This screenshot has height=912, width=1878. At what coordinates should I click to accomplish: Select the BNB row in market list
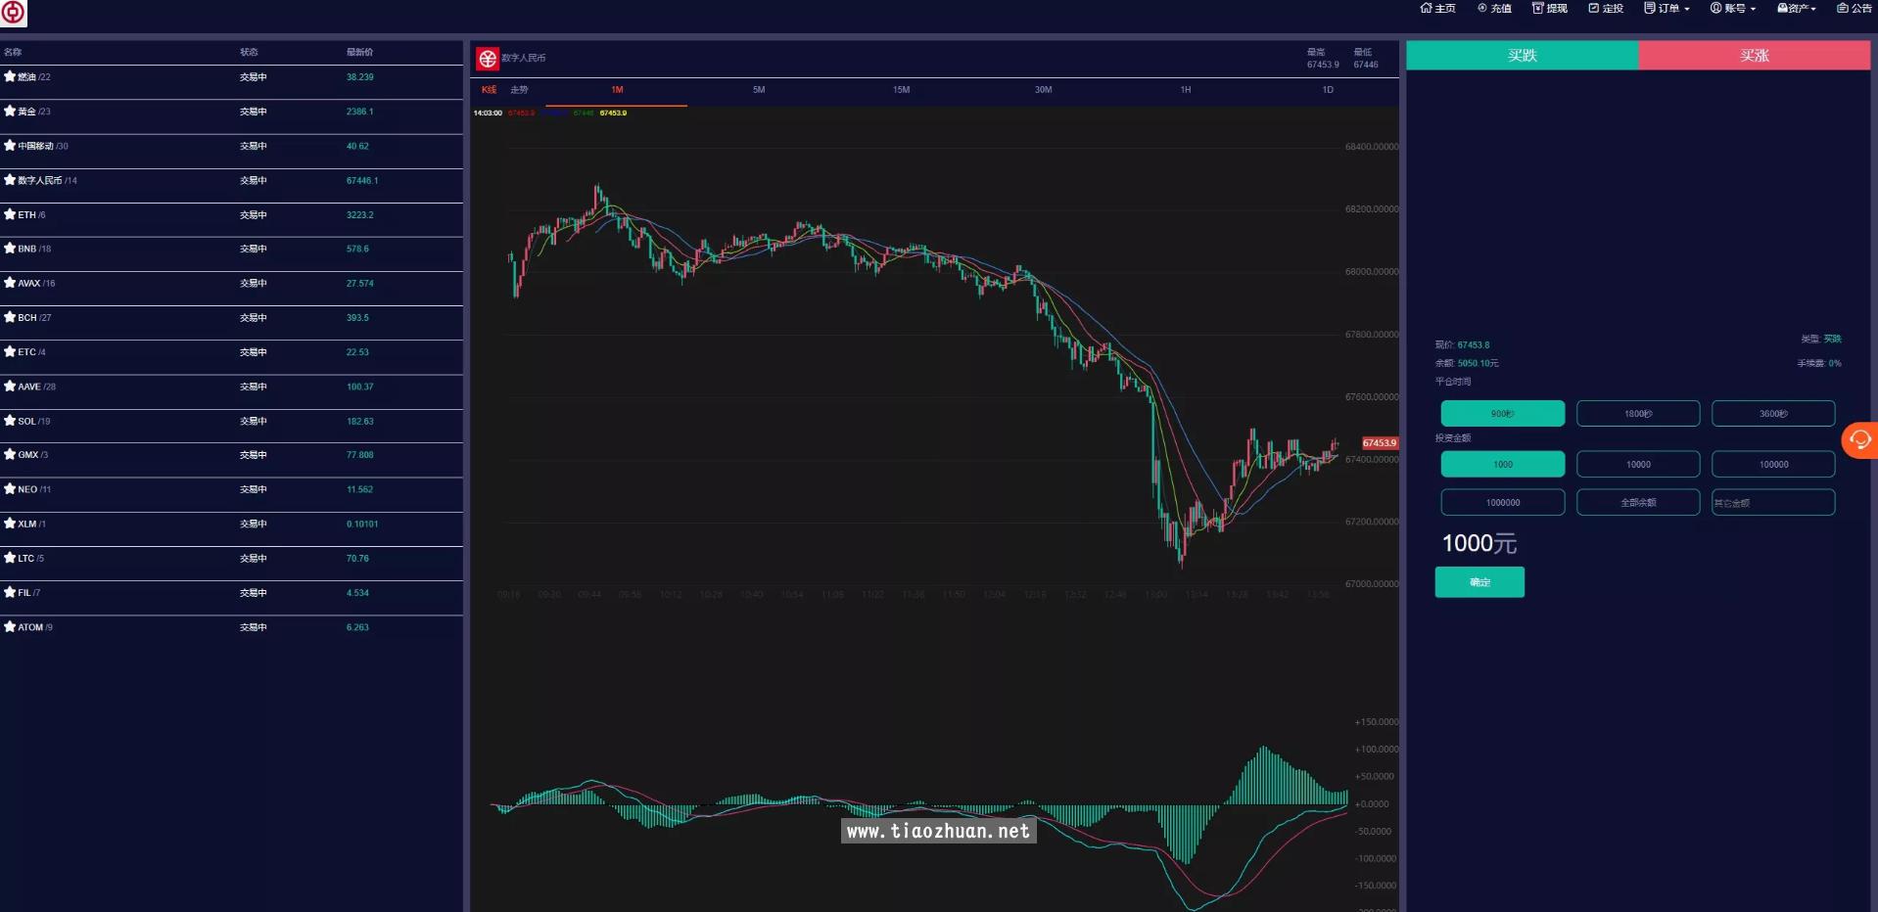point(231,250)
